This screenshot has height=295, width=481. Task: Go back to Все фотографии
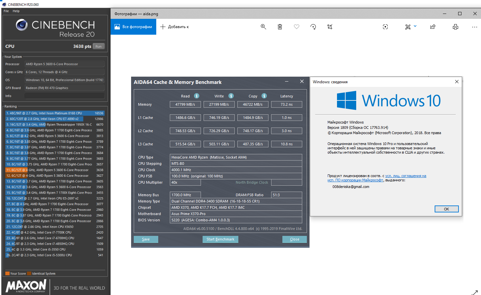(133, 27)
